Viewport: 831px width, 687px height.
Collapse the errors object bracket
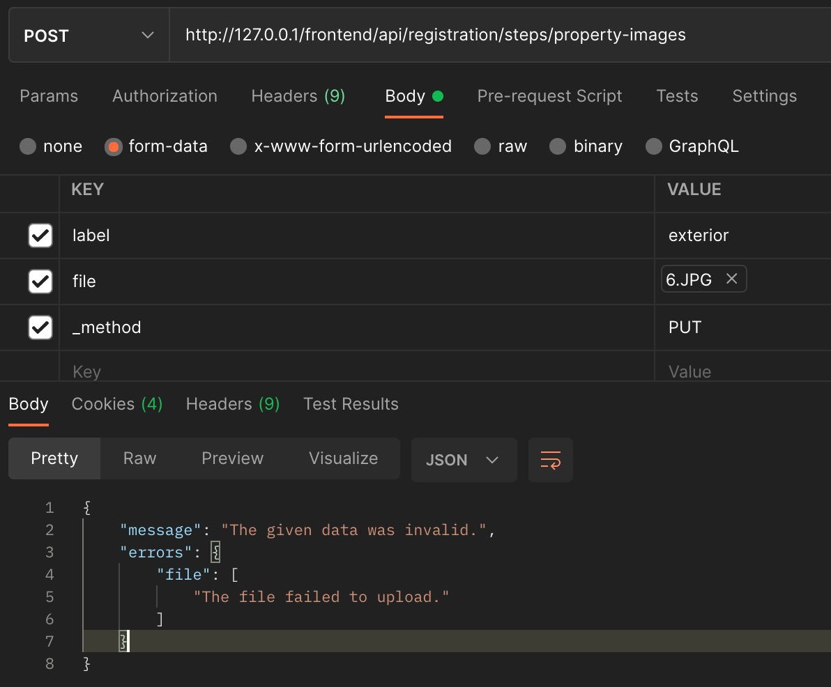216,553
